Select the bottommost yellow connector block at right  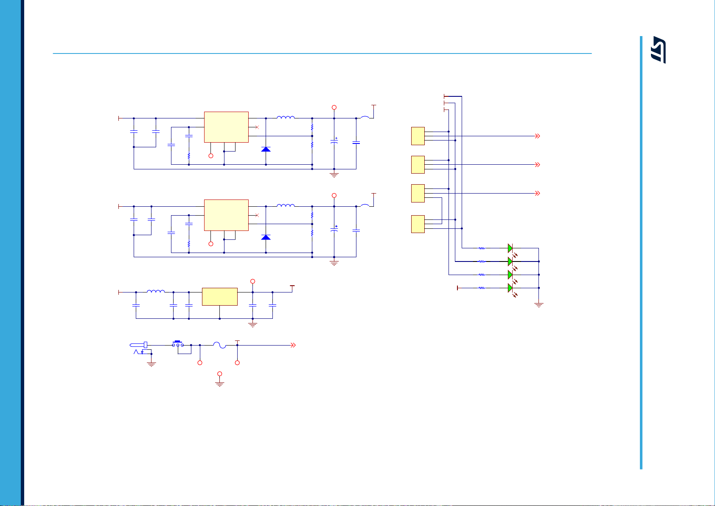(x=418, y=224)
